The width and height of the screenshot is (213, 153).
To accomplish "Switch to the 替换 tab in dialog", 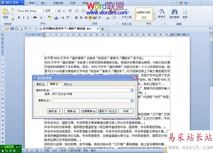I will tap(54, 84).
